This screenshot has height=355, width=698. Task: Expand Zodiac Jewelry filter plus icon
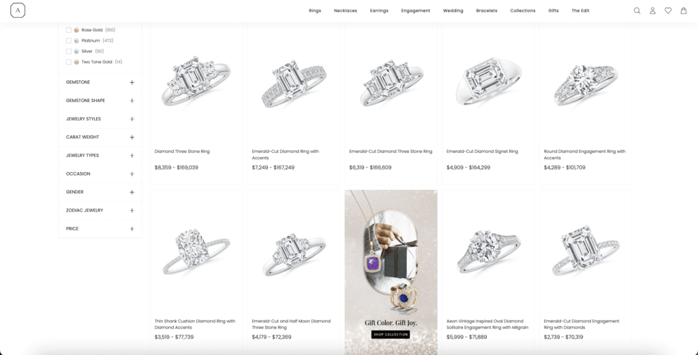(132, 211)
